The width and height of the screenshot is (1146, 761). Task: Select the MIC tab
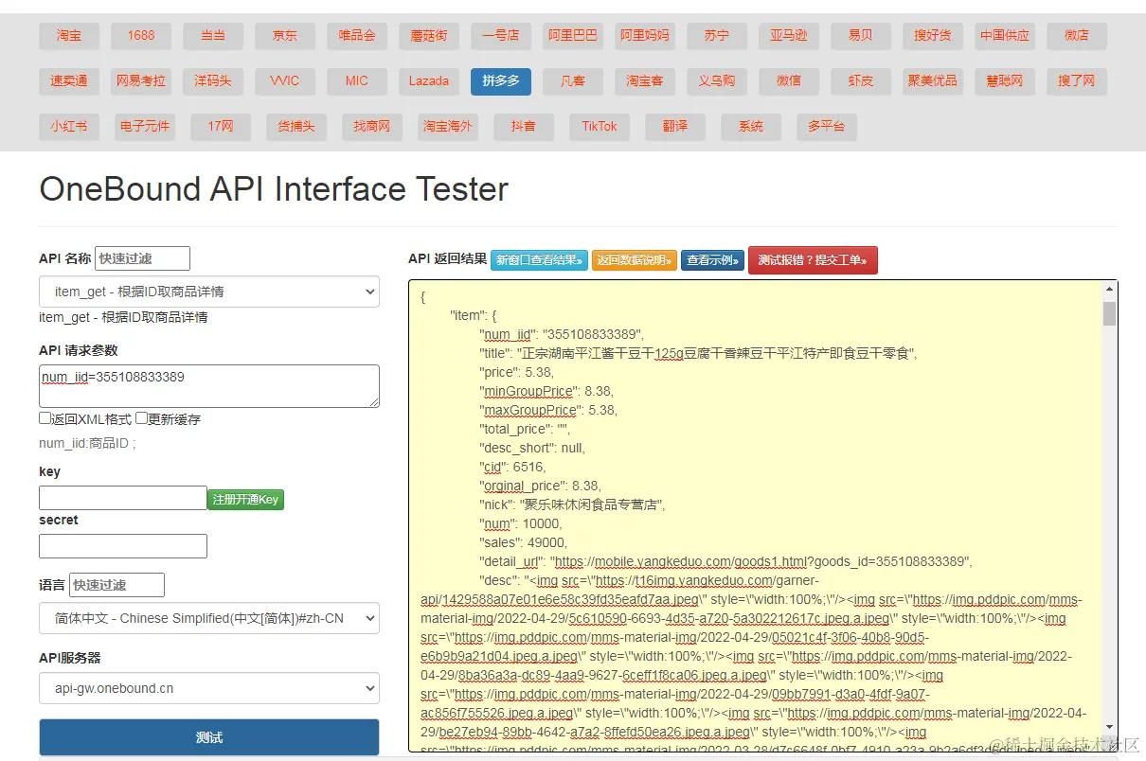point(357,81)
